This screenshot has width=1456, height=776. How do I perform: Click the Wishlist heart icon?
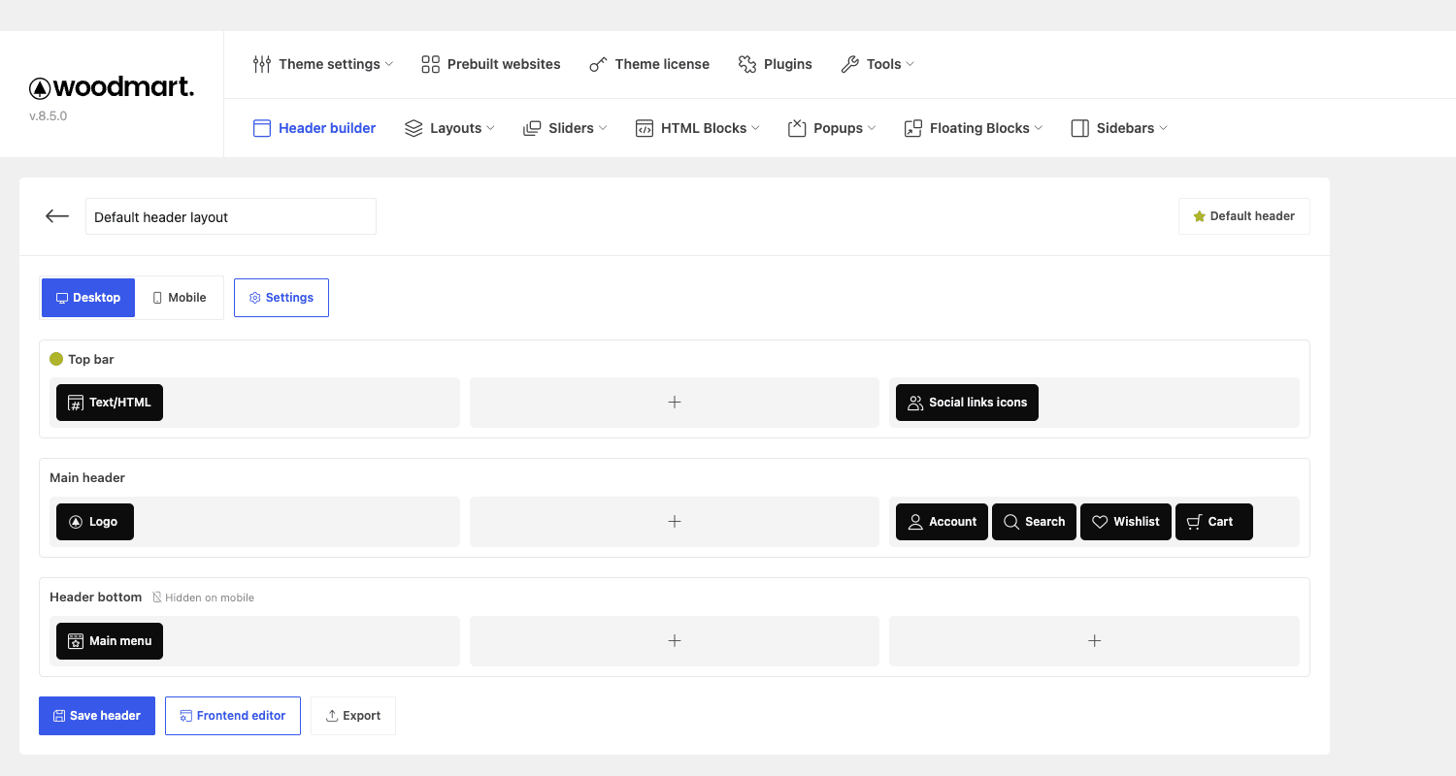pyautogui.click(x=1100, y=522)
